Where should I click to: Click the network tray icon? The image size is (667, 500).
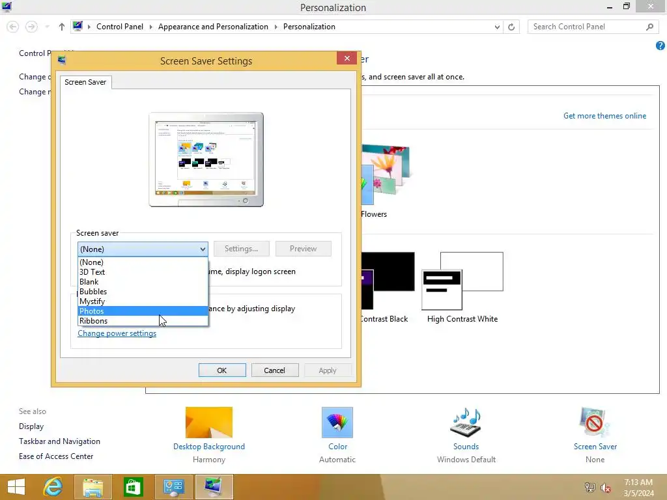[x=590, y=487]
